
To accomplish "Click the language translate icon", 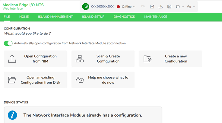I will [189, 7].
